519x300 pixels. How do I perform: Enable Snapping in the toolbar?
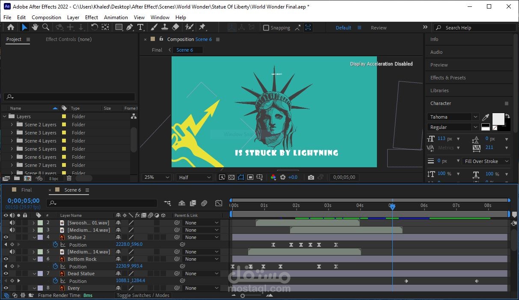point(266,27)
